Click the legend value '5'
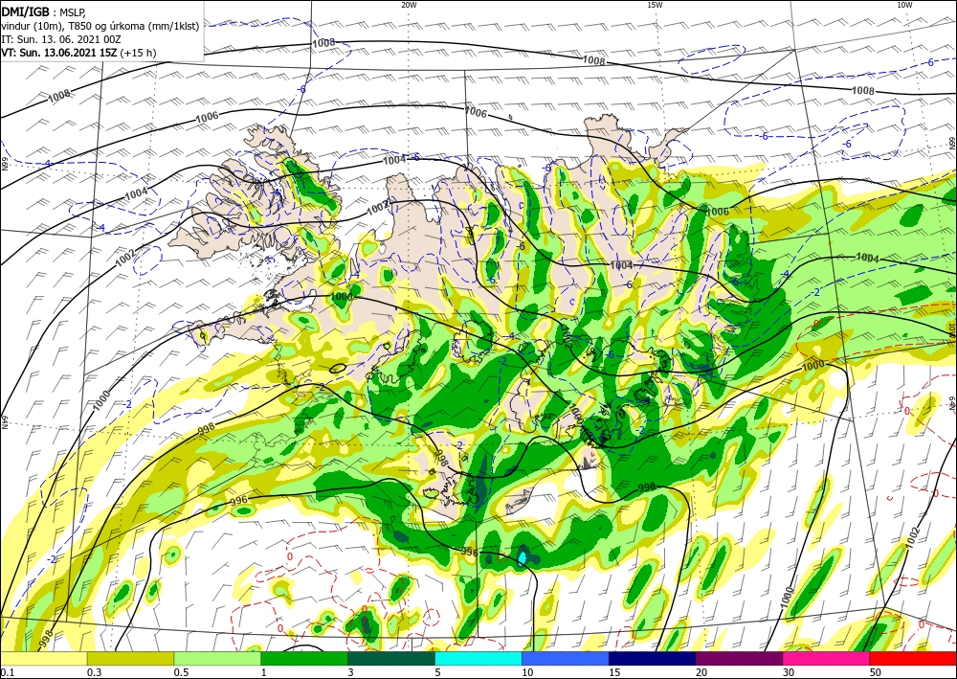The image size is (957, 679). (x=437, y=672)
